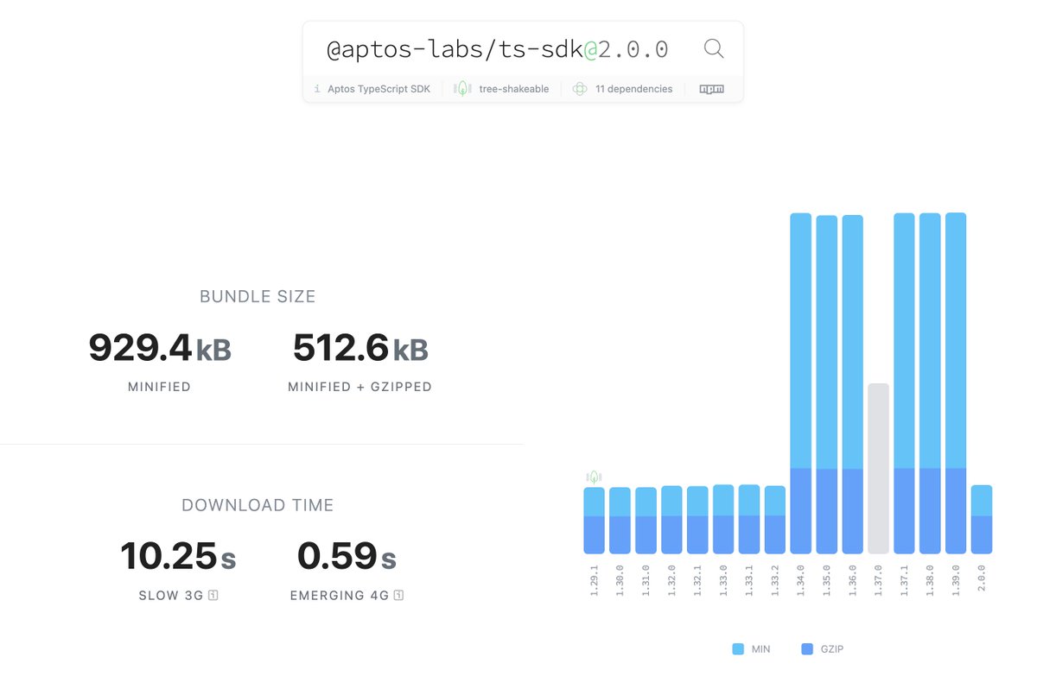Click the dependencies globe icon
This screenshot has width=1037, height=689.
point(579,88)
